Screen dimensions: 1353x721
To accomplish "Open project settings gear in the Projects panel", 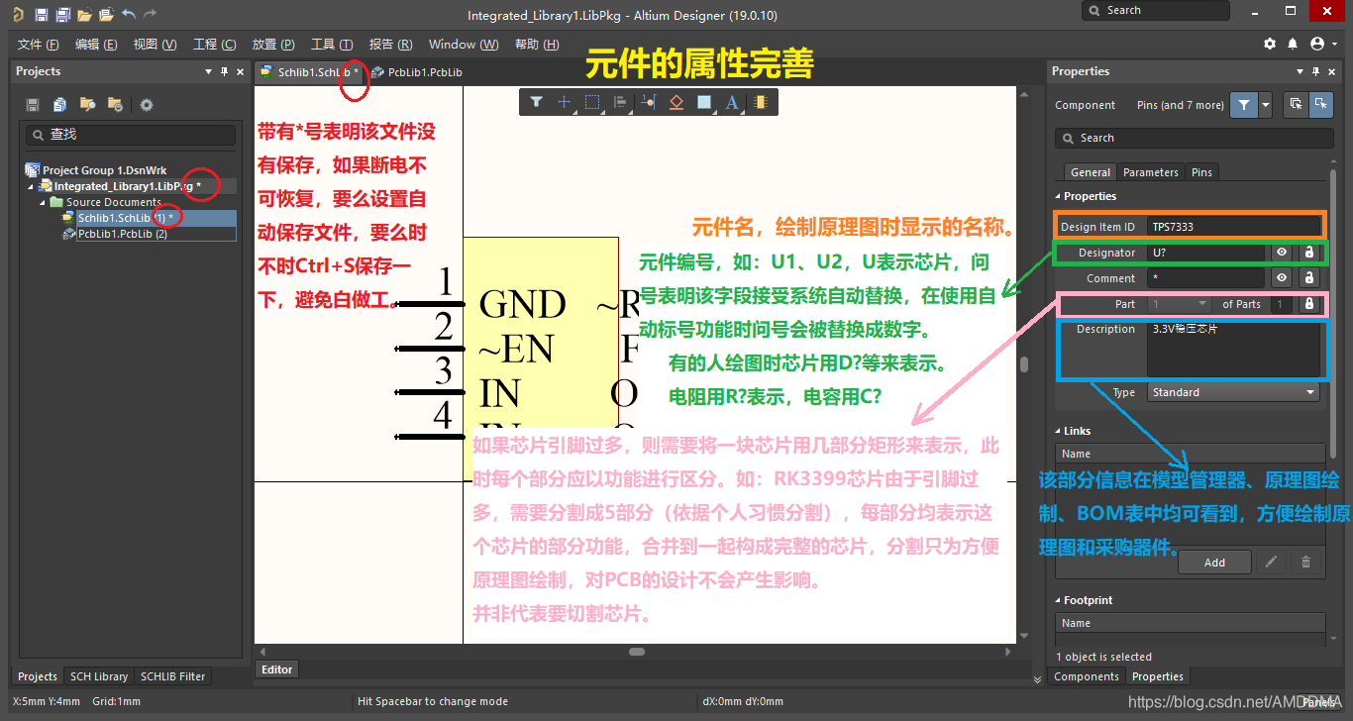I will (147, 105).
